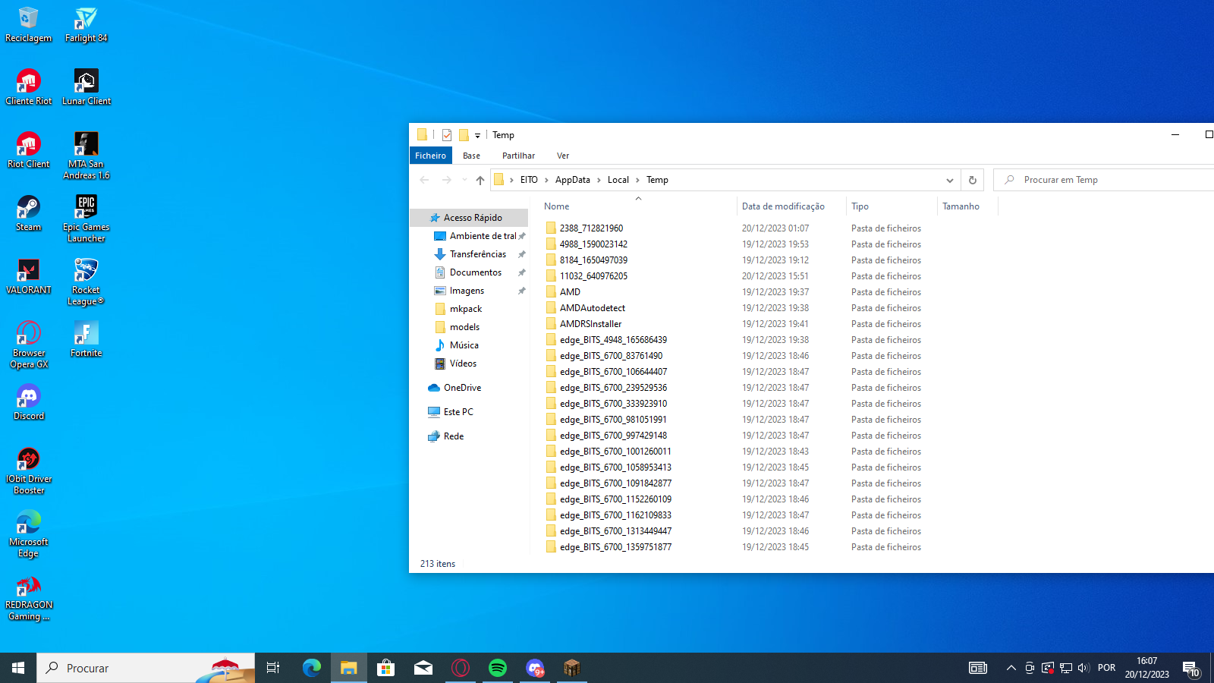Select the Cliente Riot desktop icon
The height and width of the screenshot is (683, 1214).
pos(28,87)
